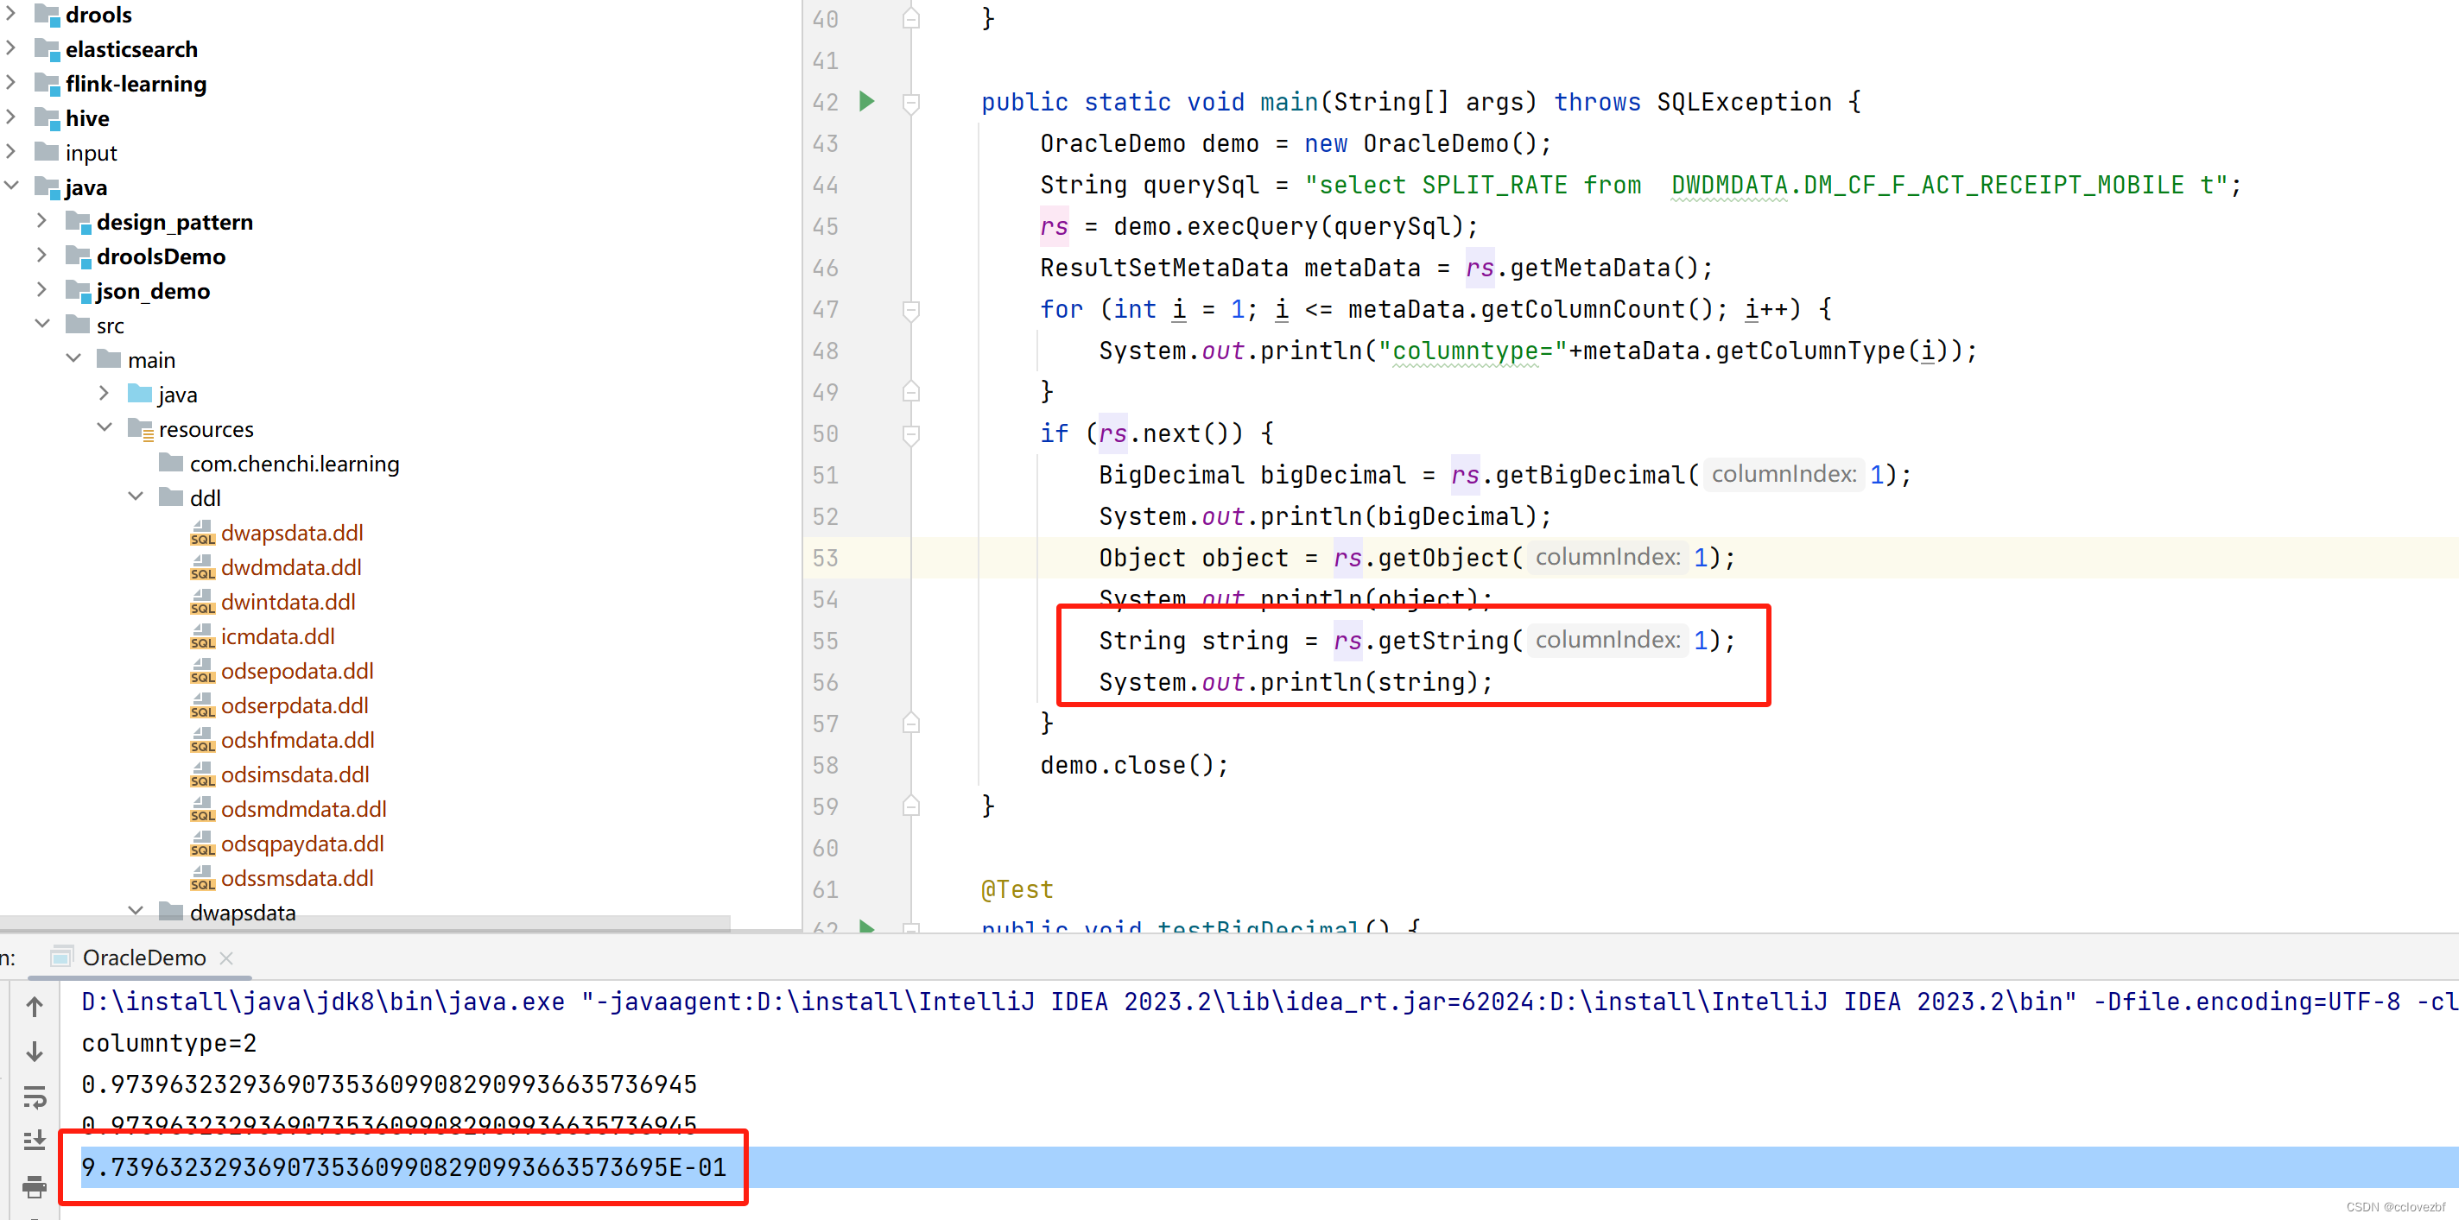
Task: Run main method via green gutter arrow
Action: click(867, 102)
